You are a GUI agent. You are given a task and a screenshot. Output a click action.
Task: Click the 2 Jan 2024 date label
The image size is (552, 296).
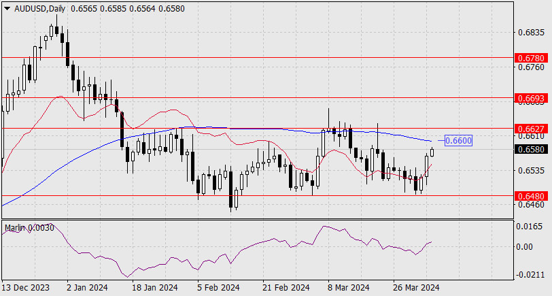pos(88,288)
